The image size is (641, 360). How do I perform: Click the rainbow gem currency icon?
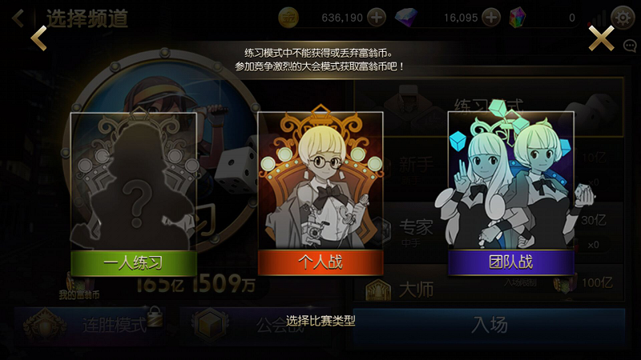pos(518,18)
